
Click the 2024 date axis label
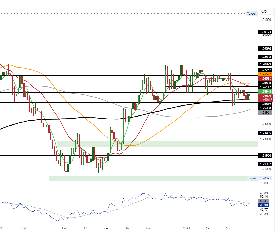(x=186, y=228)
